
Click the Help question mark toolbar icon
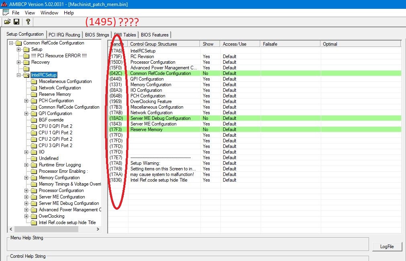click(x=28, y=22)
